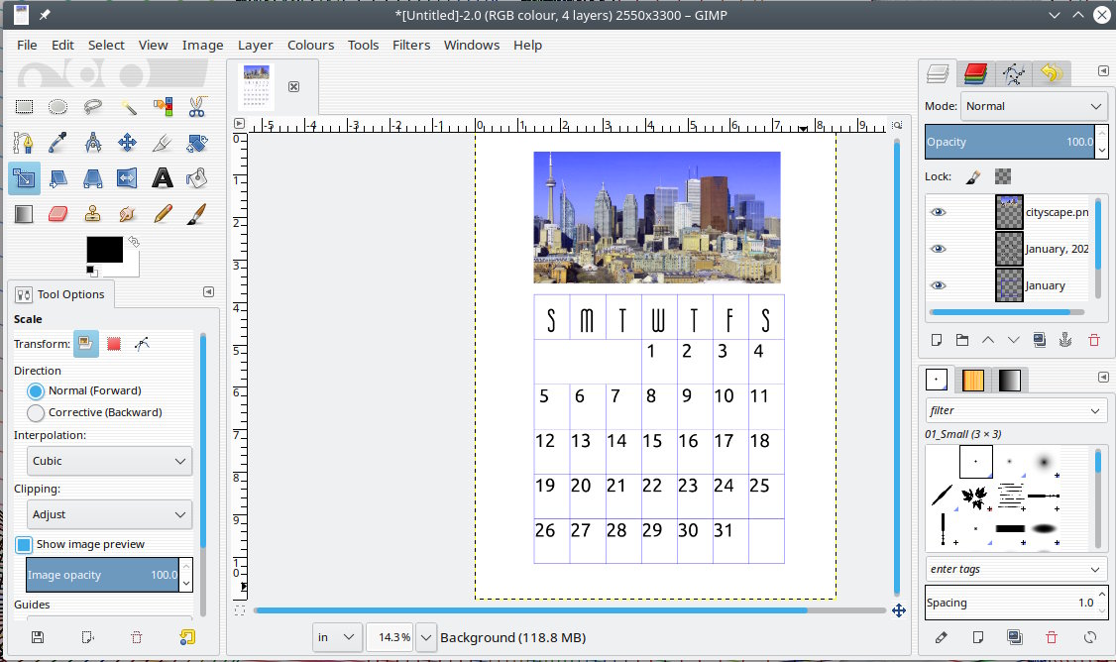Toggle the Show image preview checkbox
The height and width of the screenshot is (662, 1116).
coord(24,544)
